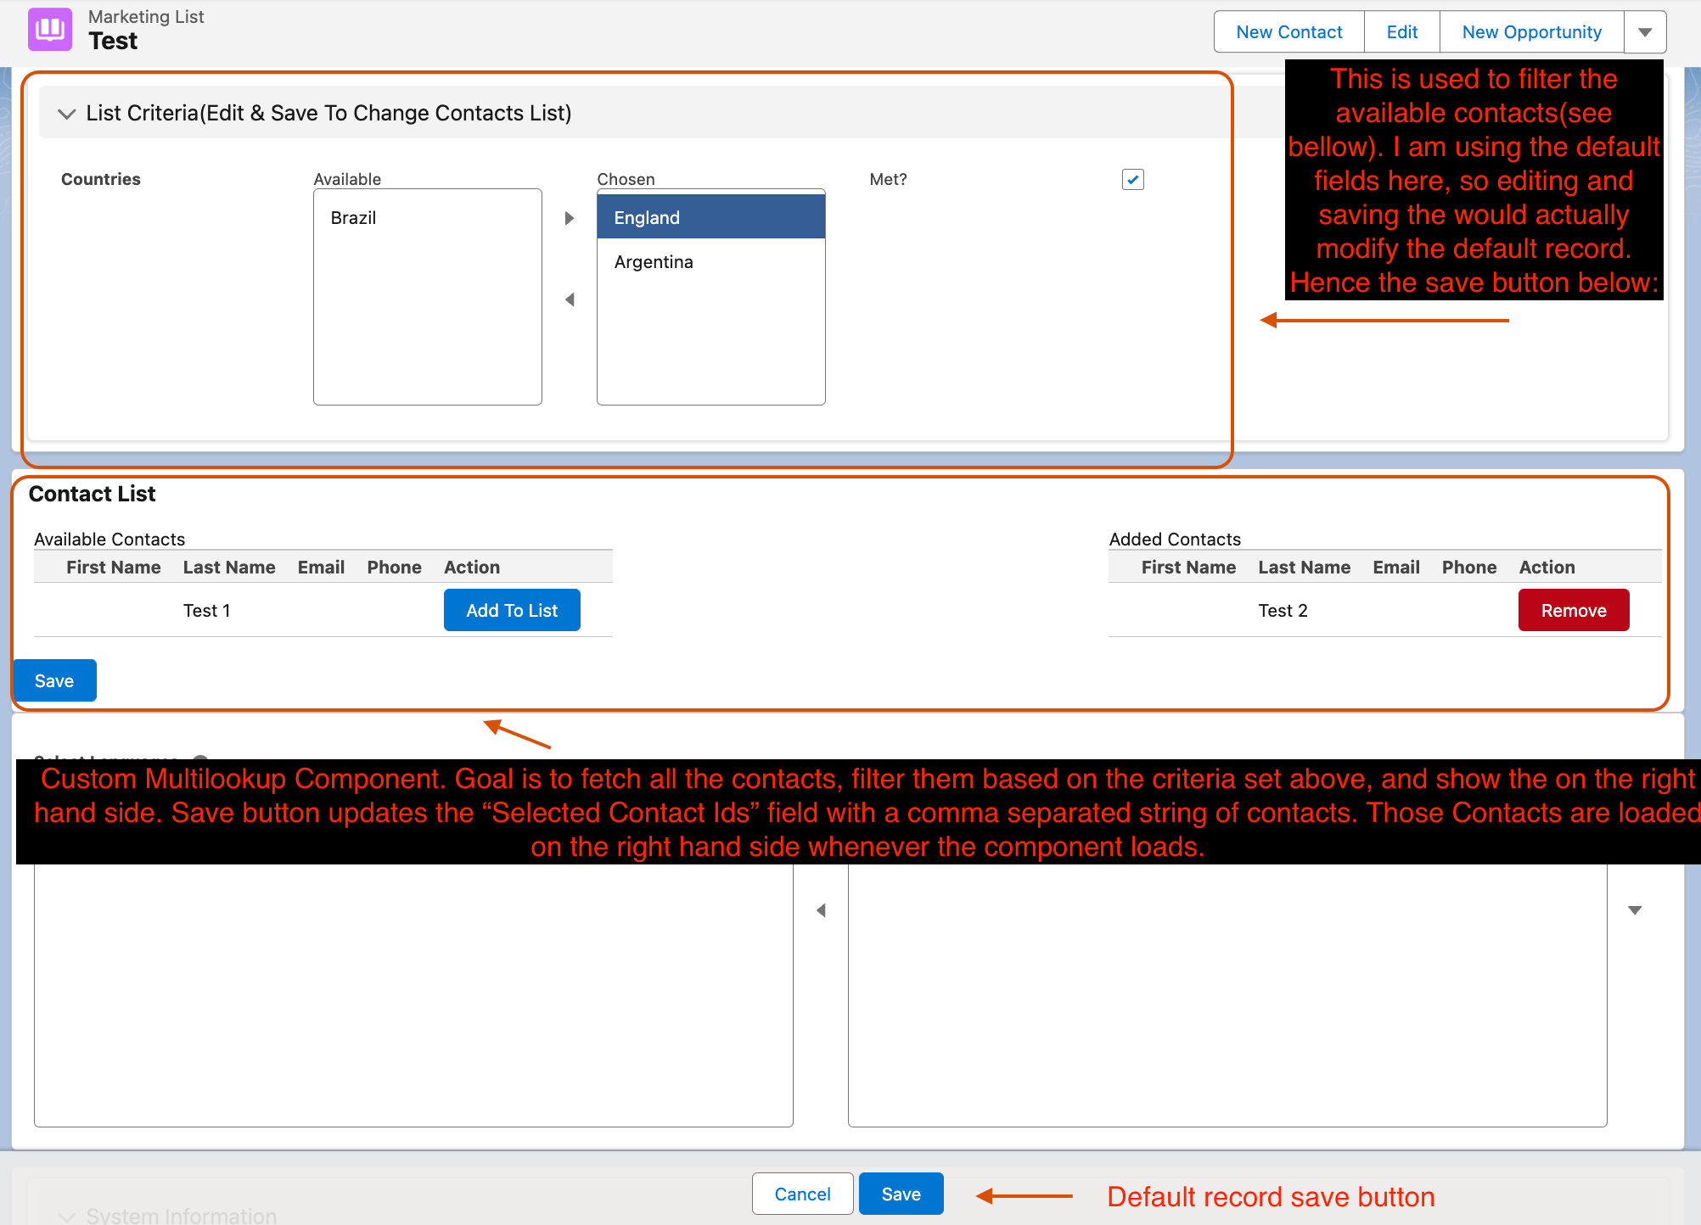Remove Test 2 from Added Contacts
The width and height of the screenshot is (1701, 1225).
tap(1573, 611)
